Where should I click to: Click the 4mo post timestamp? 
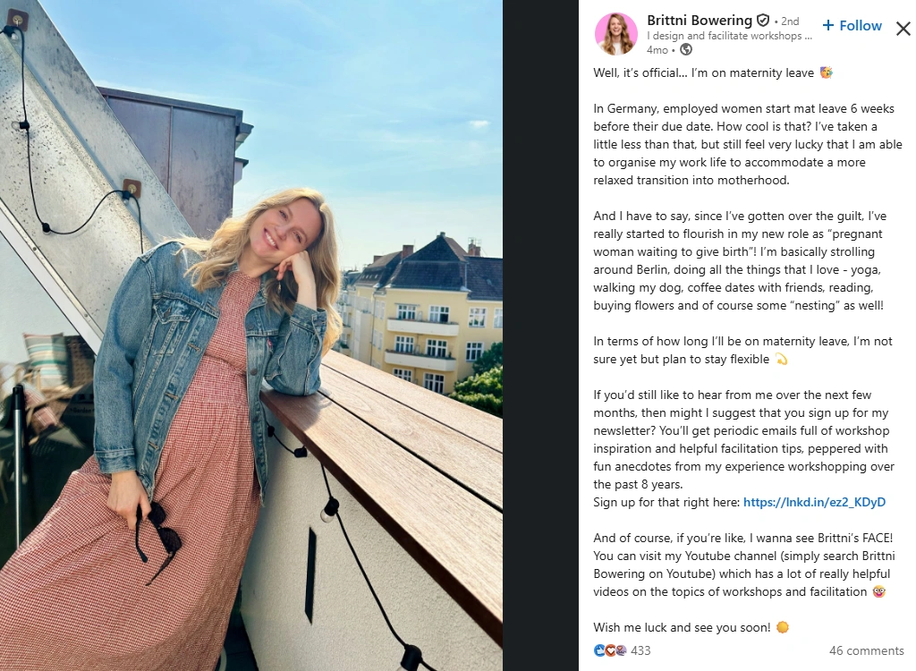coord(657,50)
